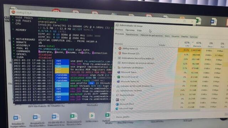Viewport: 228px width, 128px height.
Task: Click the XMRig miner process icon
Action: pos(120,48)
